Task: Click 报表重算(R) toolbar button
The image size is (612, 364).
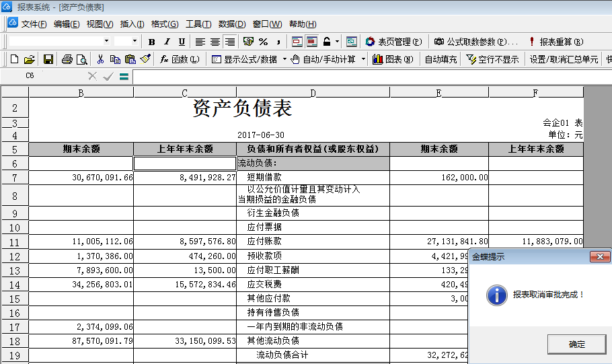Action: click(556, 42)
